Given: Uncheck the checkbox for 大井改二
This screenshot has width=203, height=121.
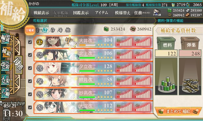Looking at the screenshot, I should (x=30, y=42).
